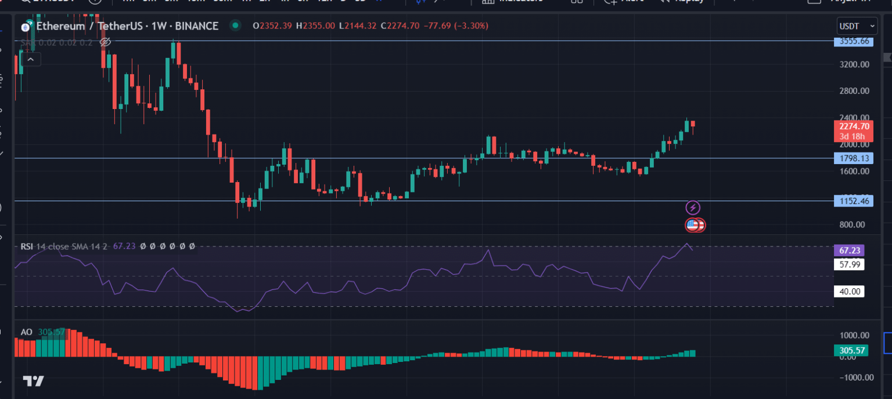This screenshot has width=892, height=399.
Task: Click the 57.99 RSI scale label
Action: click(848, 264)
